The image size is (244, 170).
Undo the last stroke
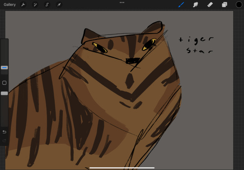(5, 132)
